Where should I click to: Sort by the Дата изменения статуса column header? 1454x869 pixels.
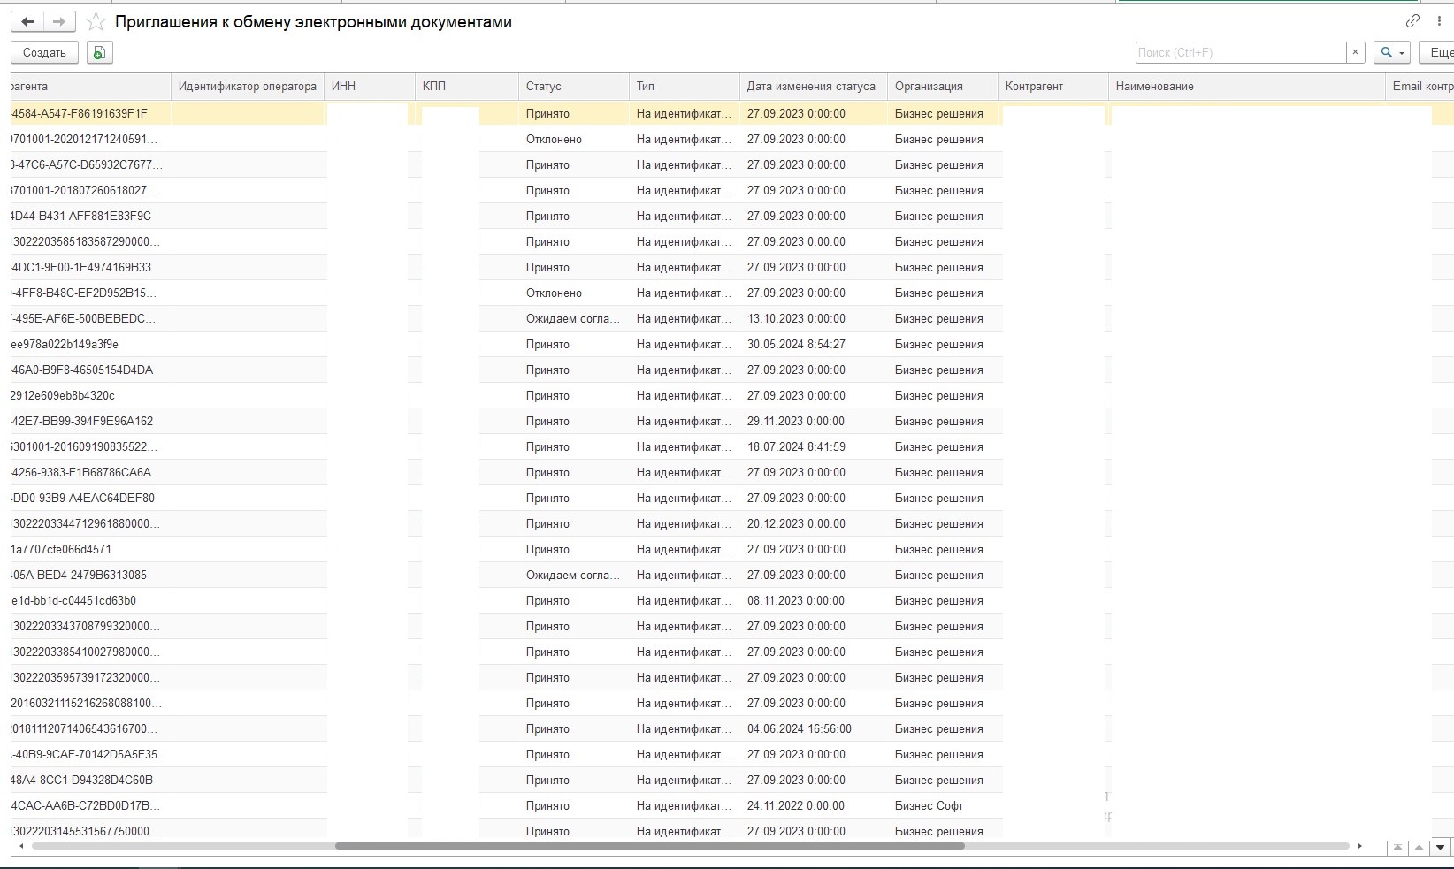pyautogui.click(x=810, y=87)
